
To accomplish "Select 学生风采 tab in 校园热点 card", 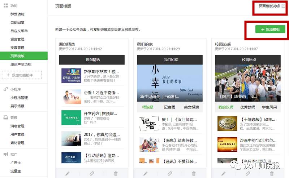I will point(269,107).
